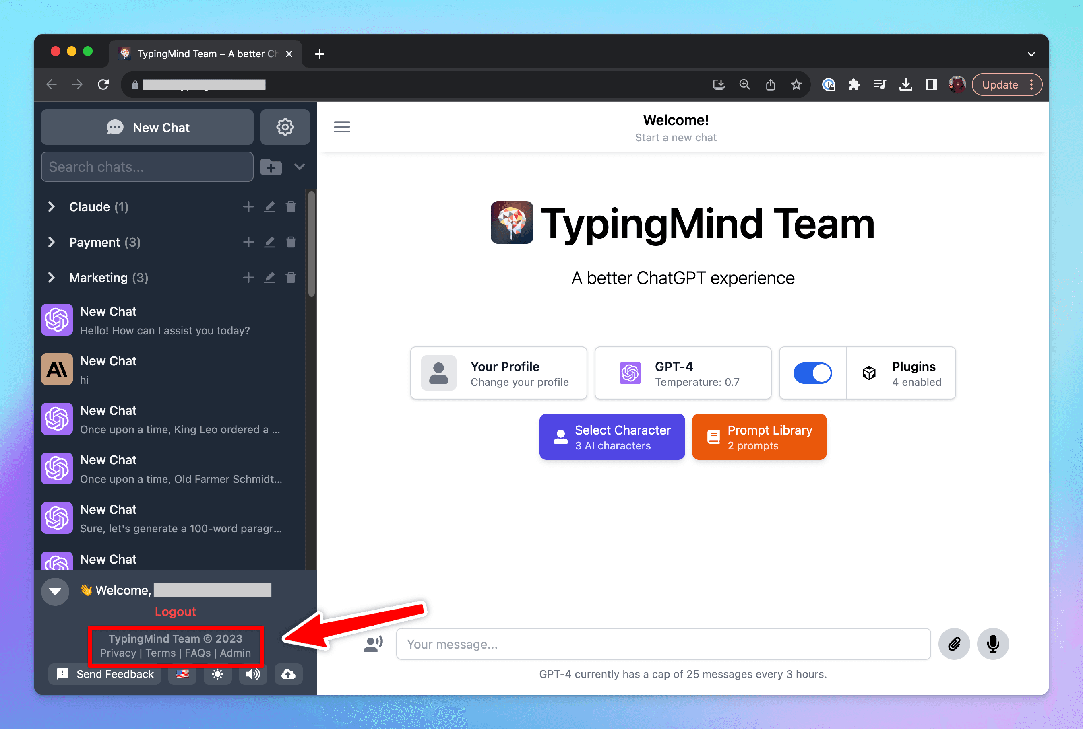Viewport: 1083px width, 729px height.
Task: Click the Your message input field
Action: coord(663,644)
